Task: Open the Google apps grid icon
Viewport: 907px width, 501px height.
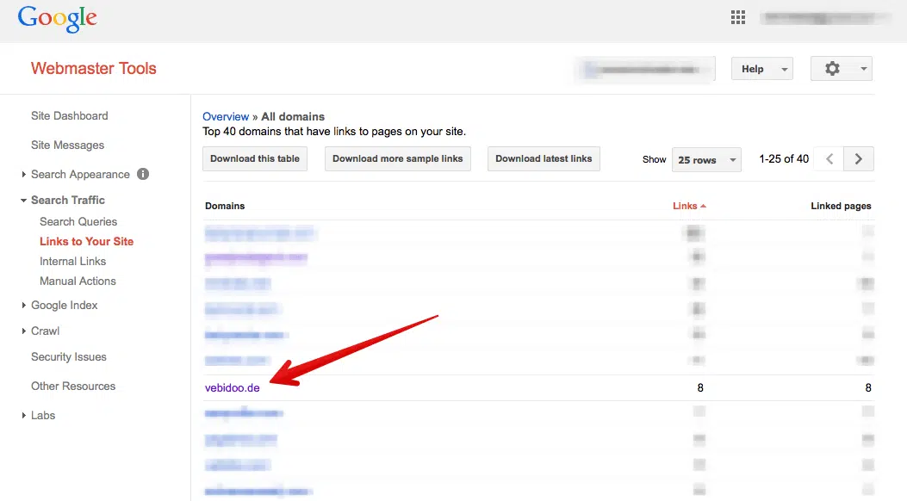Action: [x=737, y=17]
